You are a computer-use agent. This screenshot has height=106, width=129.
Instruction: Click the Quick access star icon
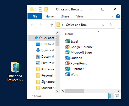(36, 38)
